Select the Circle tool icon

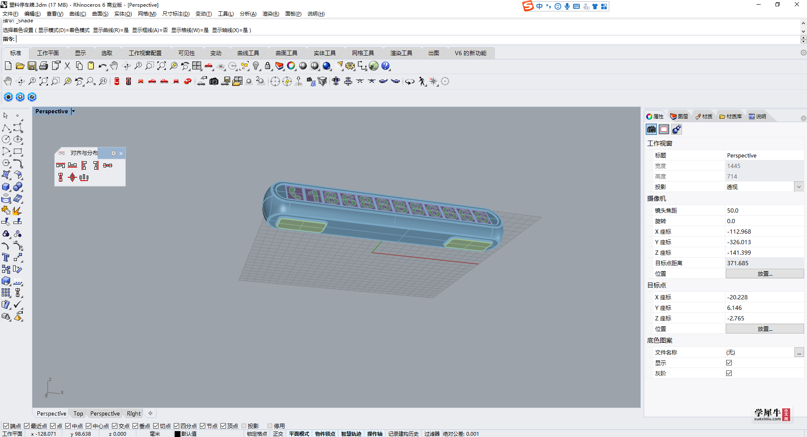pyautogui.click(x=6, y=139)
